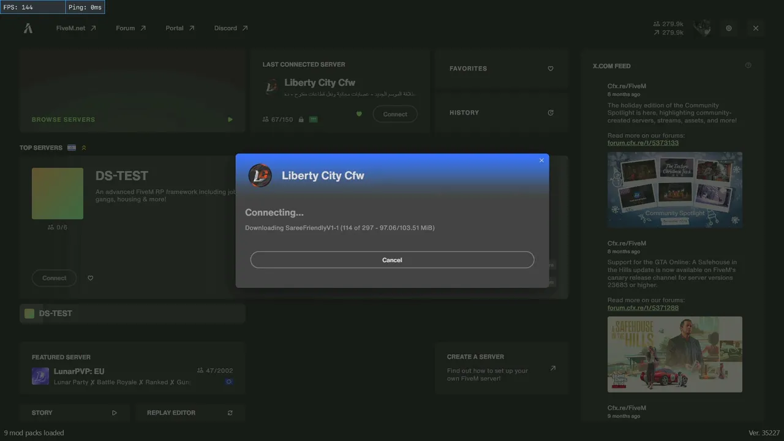Select the DS-TEST row in the top servers list
The height and width of the screenshot is (441, 784).
132,314
